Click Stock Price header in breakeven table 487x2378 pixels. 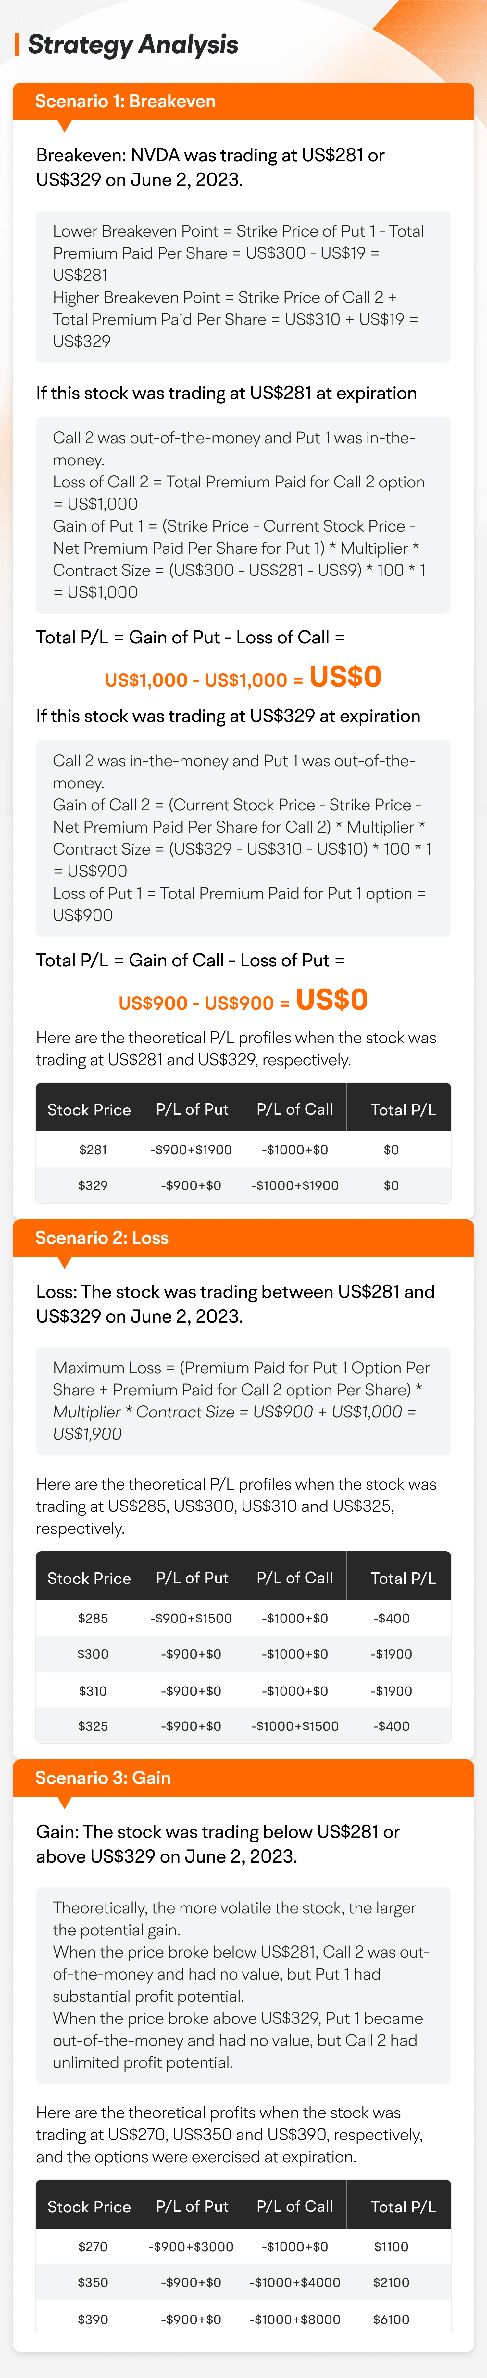click(x=89, y=1110)
